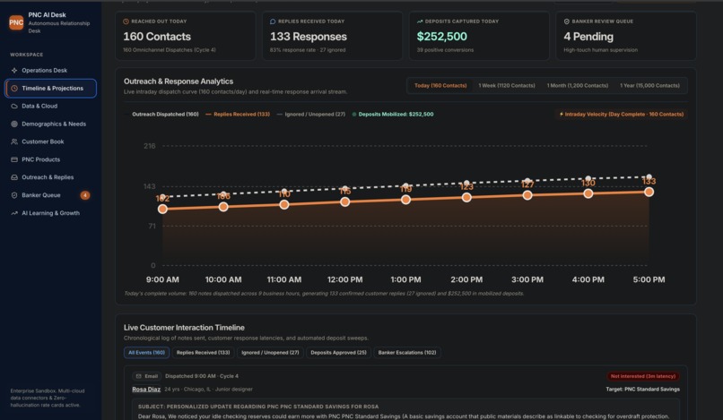Click the 5:00 PM replies data point

[649, 192]
